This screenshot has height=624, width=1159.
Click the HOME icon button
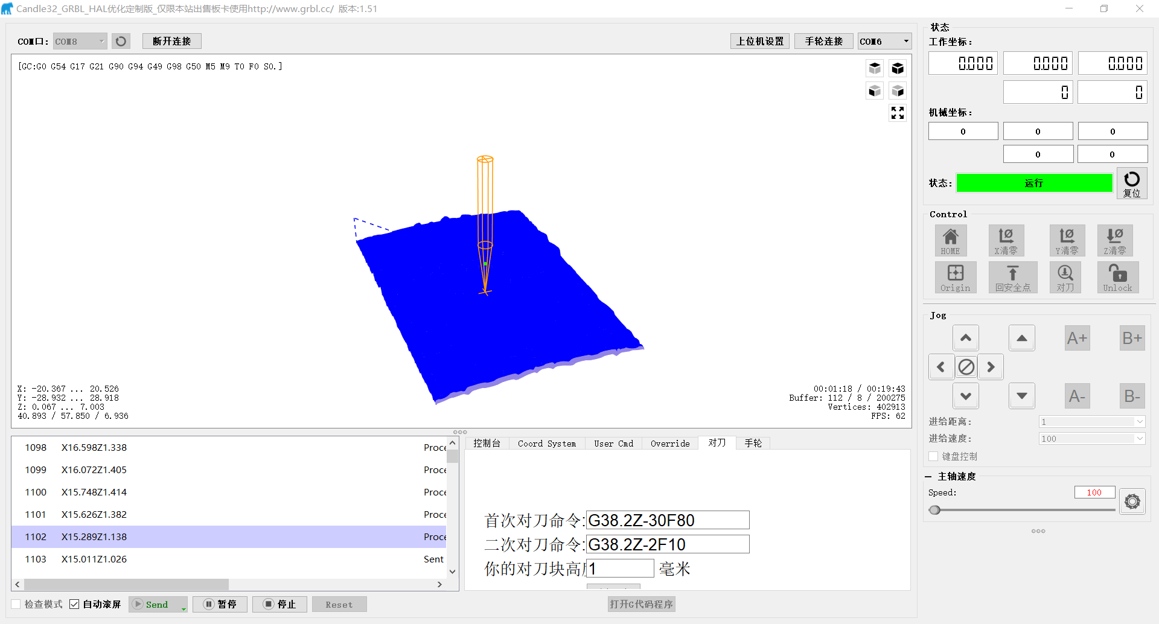(x=951, y=241)
